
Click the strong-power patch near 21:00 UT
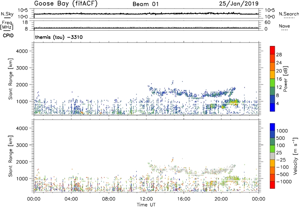(233, 102)
